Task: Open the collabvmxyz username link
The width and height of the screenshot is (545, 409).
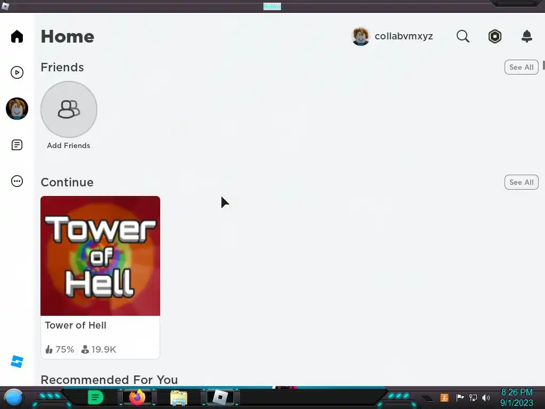Action: (x=403, y=36)
